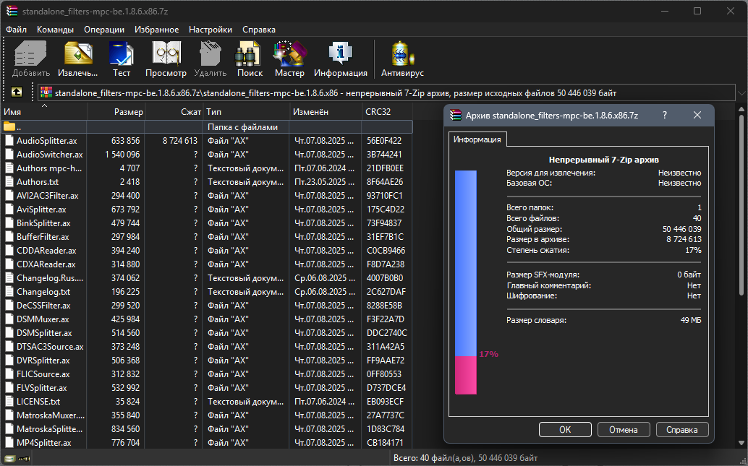Sort list by Имя column header

tap(44, 112)
